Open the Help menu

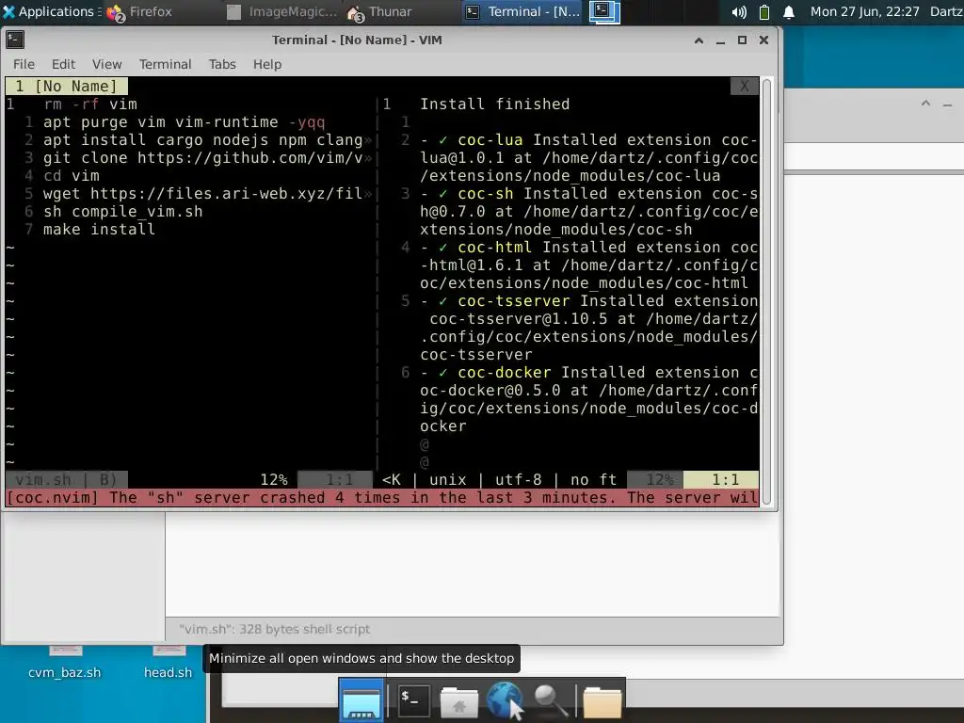pos(267,64)
